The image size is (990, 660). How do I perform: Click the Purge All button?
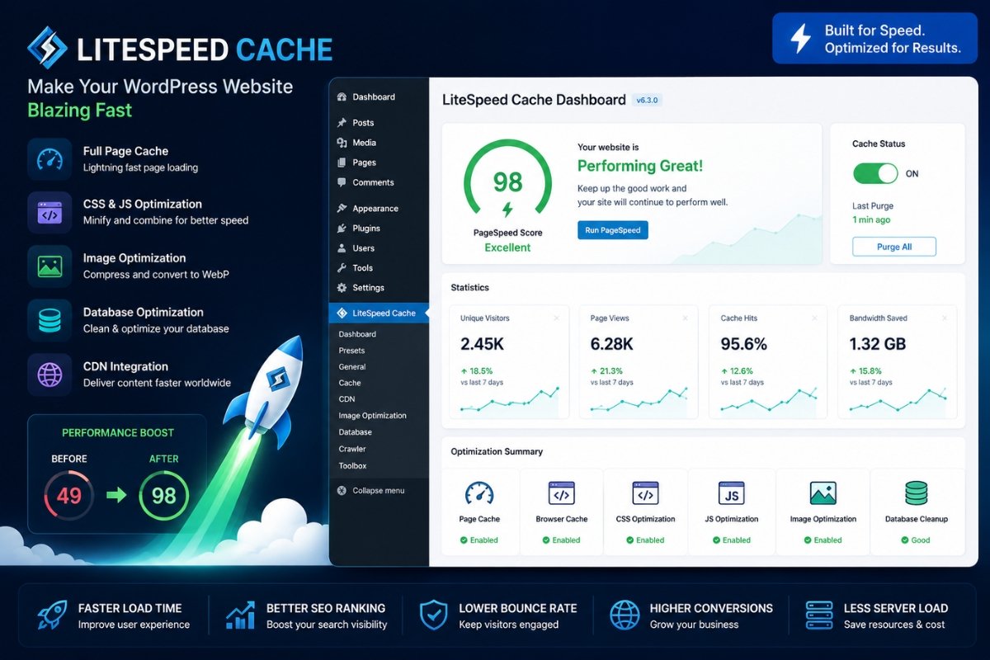tap(894, 247)
